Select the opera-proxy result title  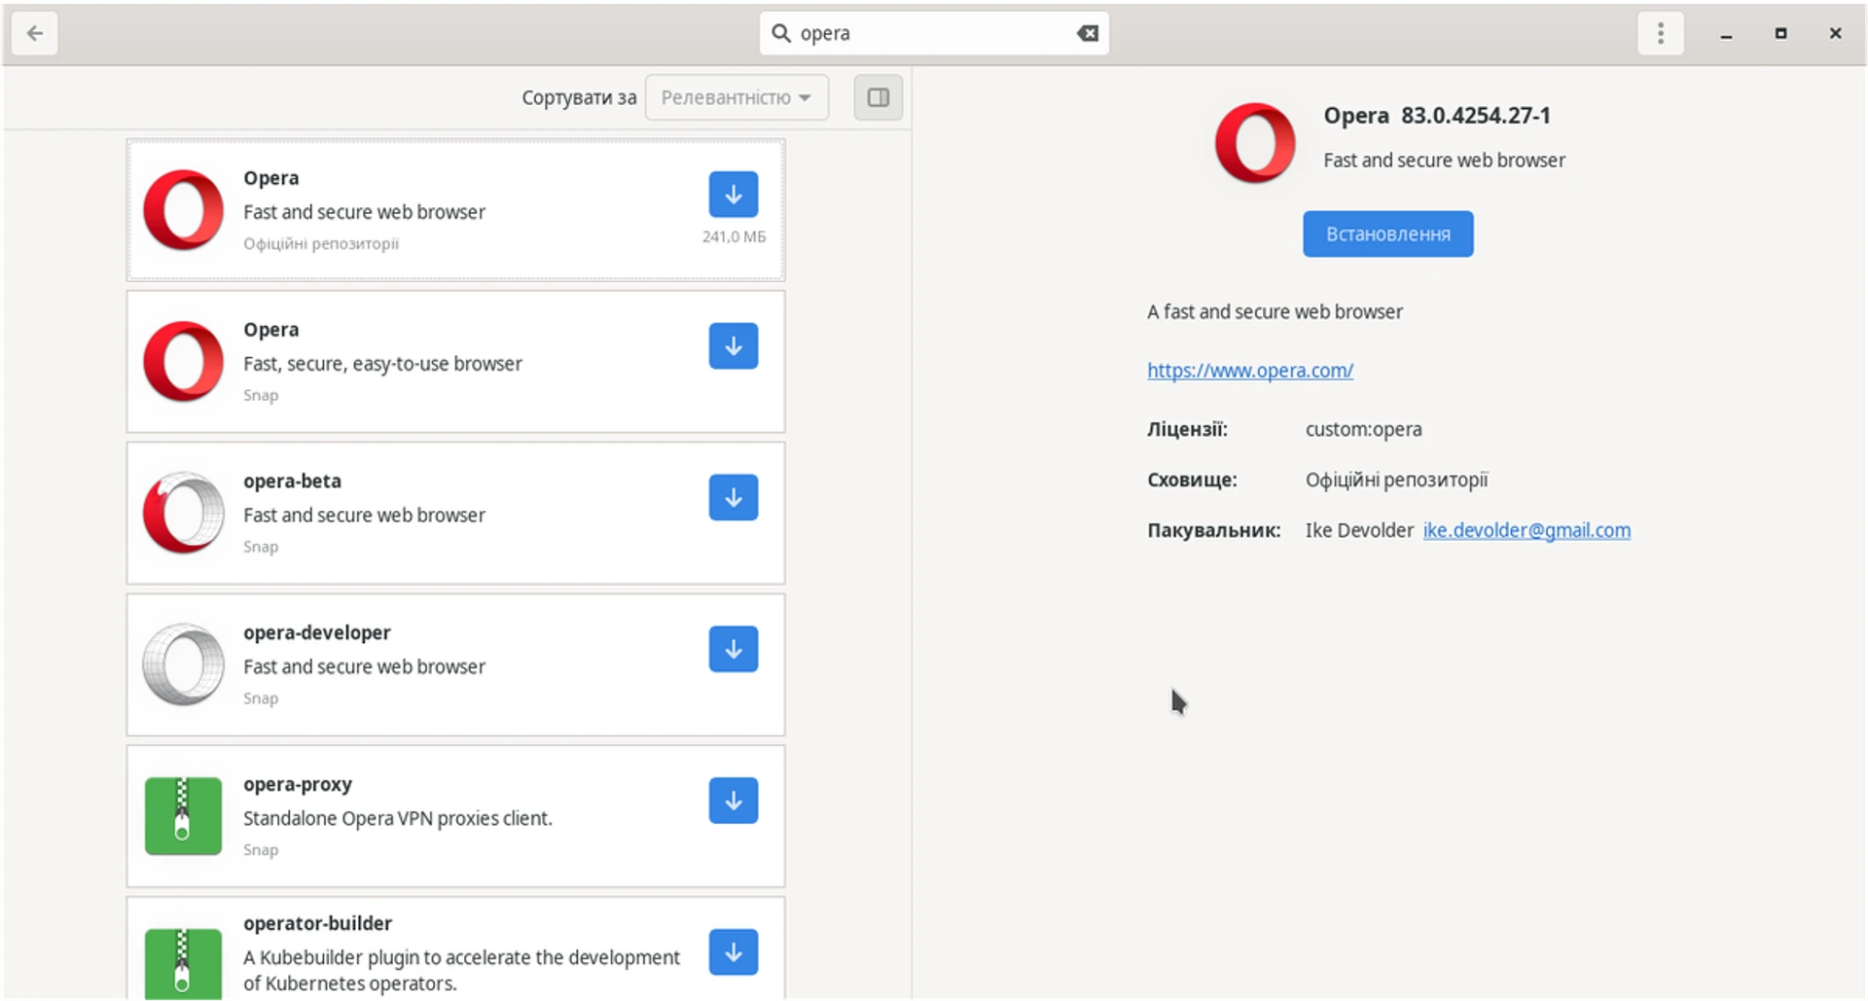point(298,784)
